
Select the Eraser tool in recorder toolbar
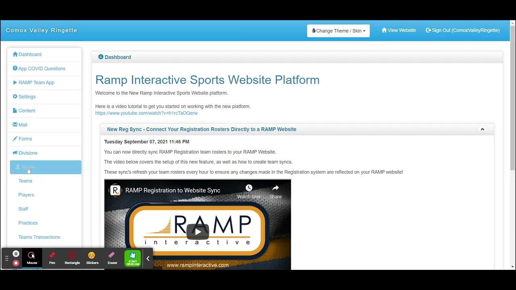click(x=112, y=258)
